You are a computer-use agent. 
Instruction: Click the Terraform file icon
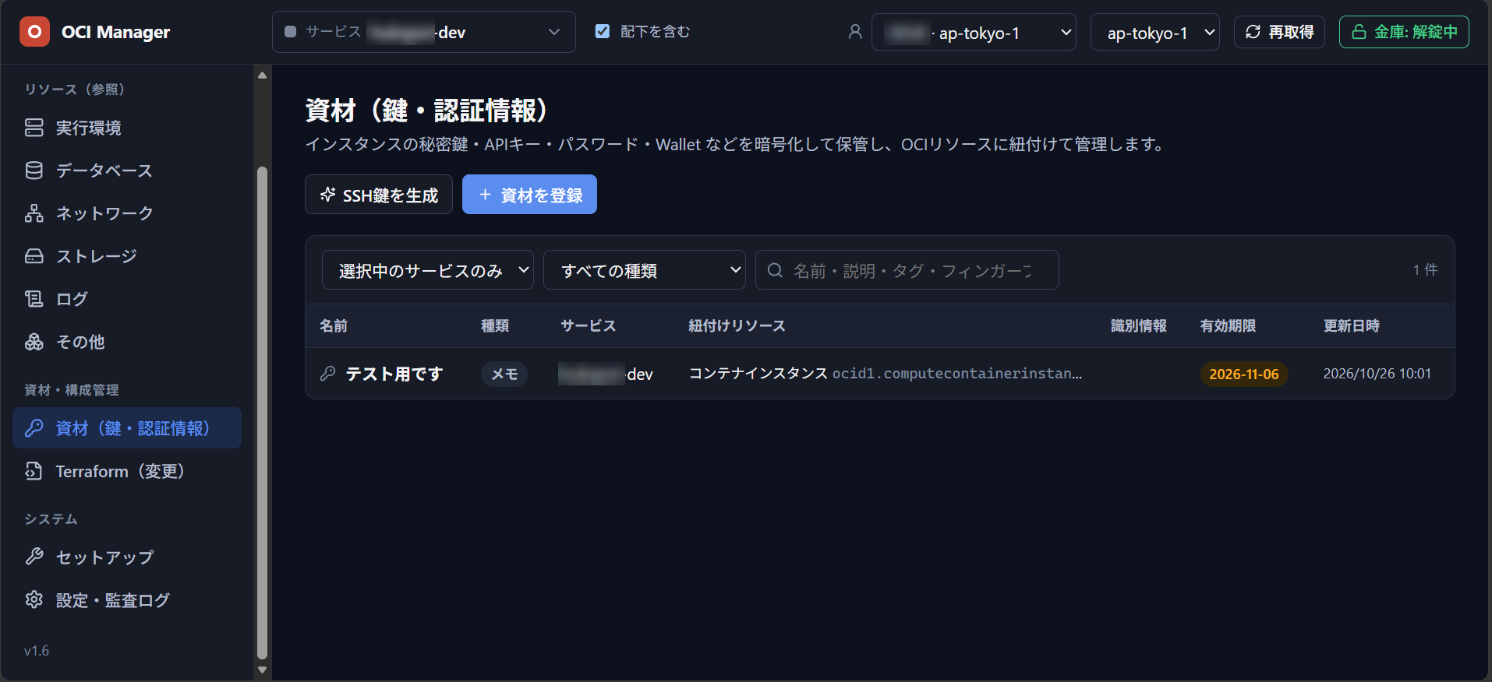pyautogui.click(x=34, y=471)
